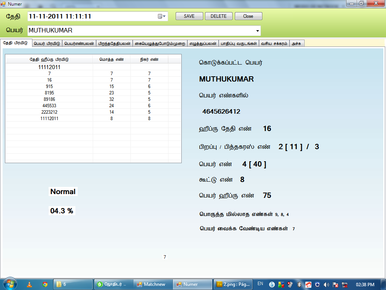Open the Matchnew taskbar window
Viewport: 386px width, 290px height.
click(x=153, y=284)
